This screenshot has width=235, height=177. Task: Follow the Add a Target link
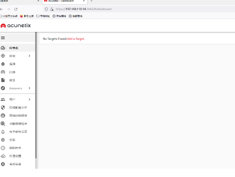coord(76,39)
